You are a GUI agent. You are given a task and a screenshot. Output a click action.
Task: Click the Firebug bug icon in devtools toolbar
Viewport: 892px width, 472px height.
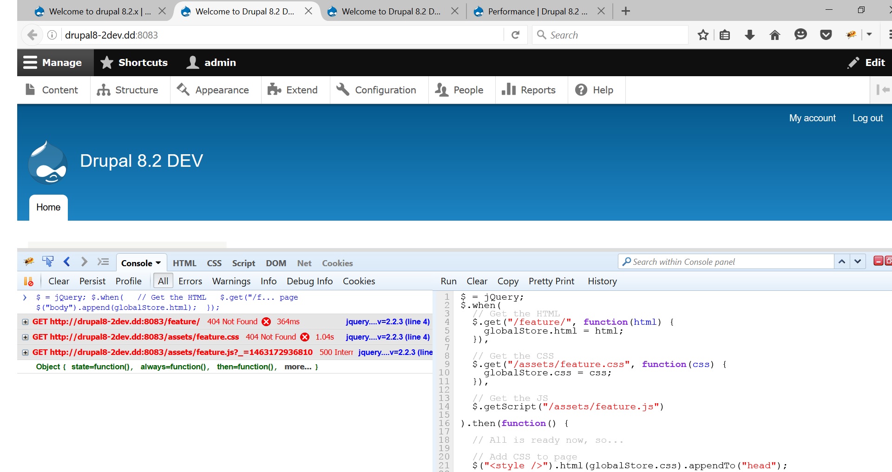pyautogui.click(x=29, y=262)
